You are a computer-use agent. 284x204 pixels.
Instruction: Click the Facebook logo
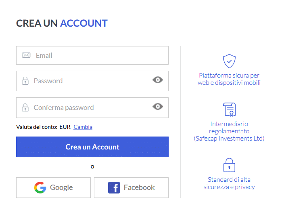click(114, 187)
